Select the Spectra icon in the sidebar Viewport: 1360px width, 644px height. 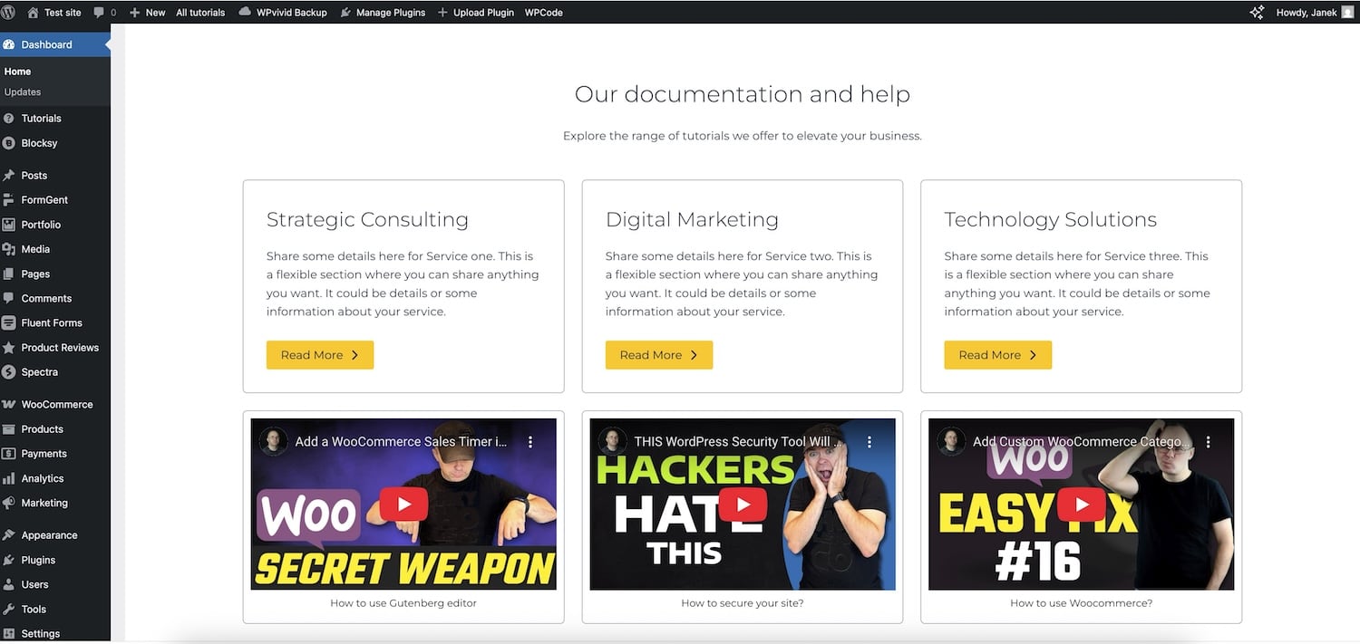[10, 371]
